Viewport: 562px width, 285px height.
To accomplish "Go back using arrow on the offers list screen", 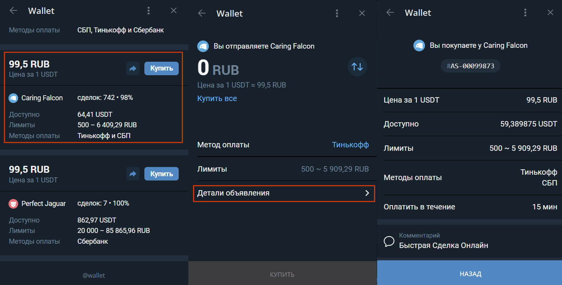I will tap(14, 11).
